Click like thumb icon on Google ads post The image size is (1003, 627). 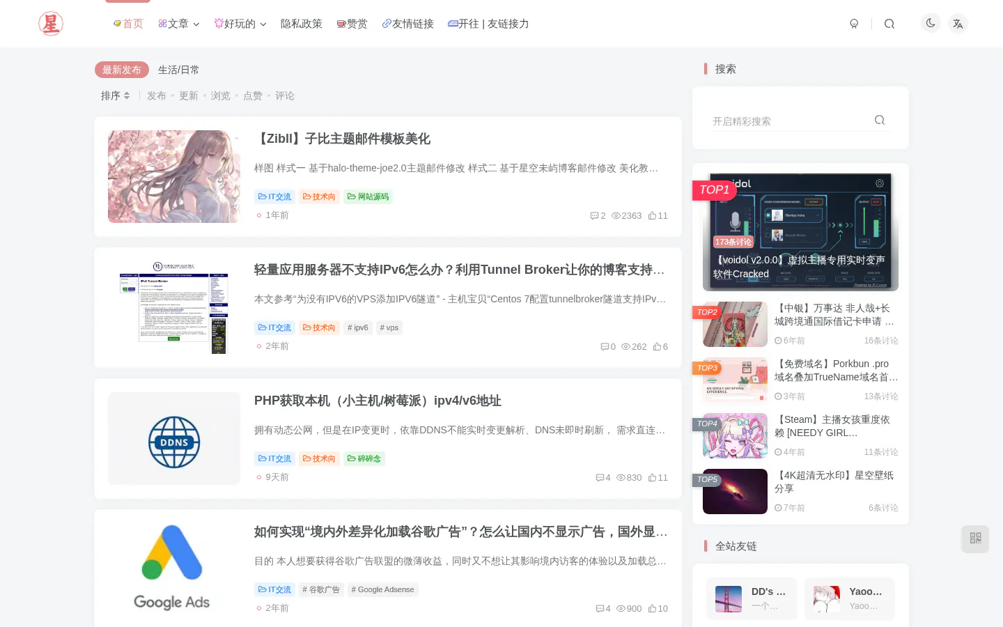652,609
